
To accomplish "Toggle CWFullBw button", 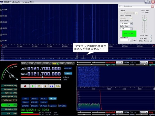I will pyautogui.click(x=62, y=106).
